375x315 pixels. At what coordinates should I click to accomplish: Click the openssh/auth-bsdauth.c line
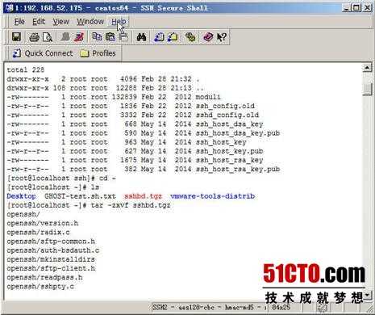(53, 250)
